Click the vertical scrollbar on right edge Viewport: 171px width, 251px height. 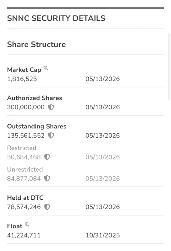(x=169, y=66)
